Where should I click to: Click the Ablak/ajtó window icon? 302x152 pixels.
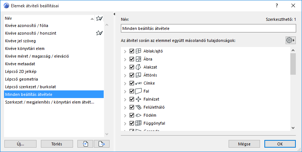(138, 51)
